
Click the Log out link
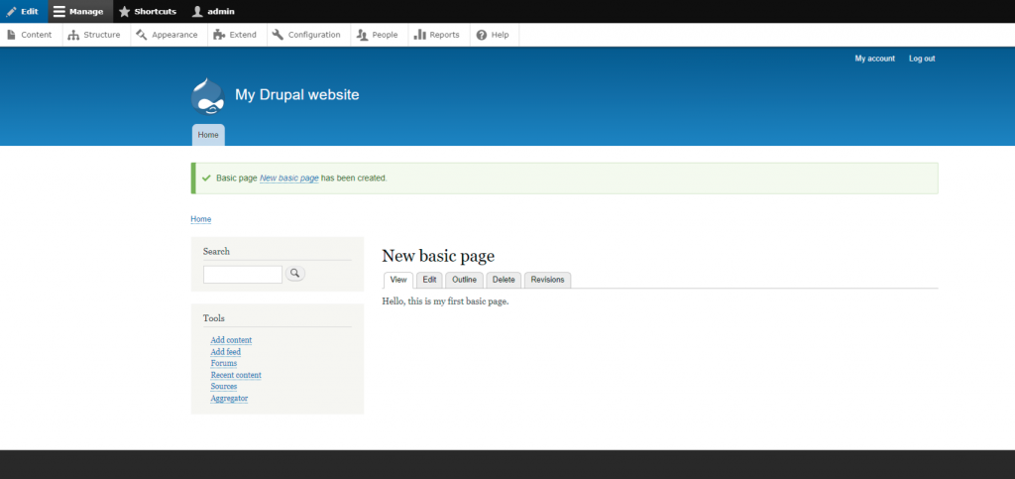921,59
